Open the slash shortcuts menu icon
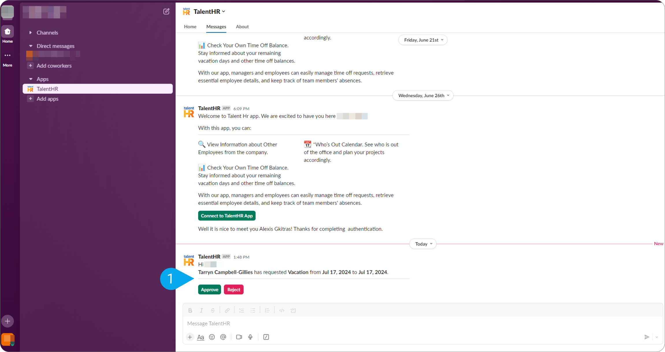 coord(266,337)
